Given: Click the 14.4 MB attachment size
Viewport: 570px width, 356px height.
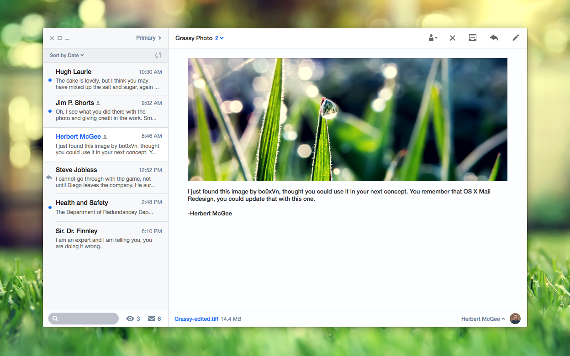Looking at the screenshot, I should [x=231, y=319].
